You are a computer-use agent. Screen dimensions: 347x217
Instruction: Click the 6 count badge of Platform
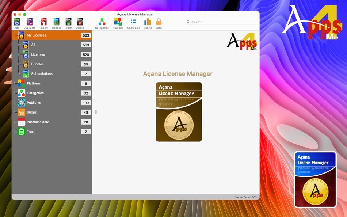(x=86, y=84)
